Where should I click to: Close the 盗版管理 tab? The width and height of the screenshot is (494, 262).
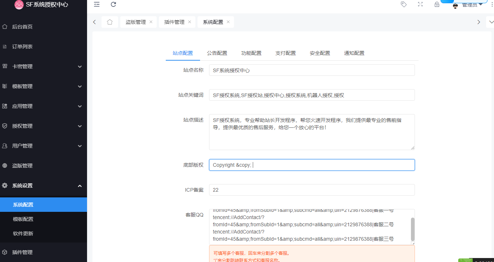[151, 22]
